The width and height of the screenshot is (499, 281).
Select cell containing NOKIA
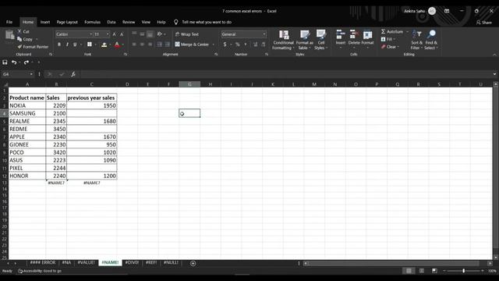(27, 105)
